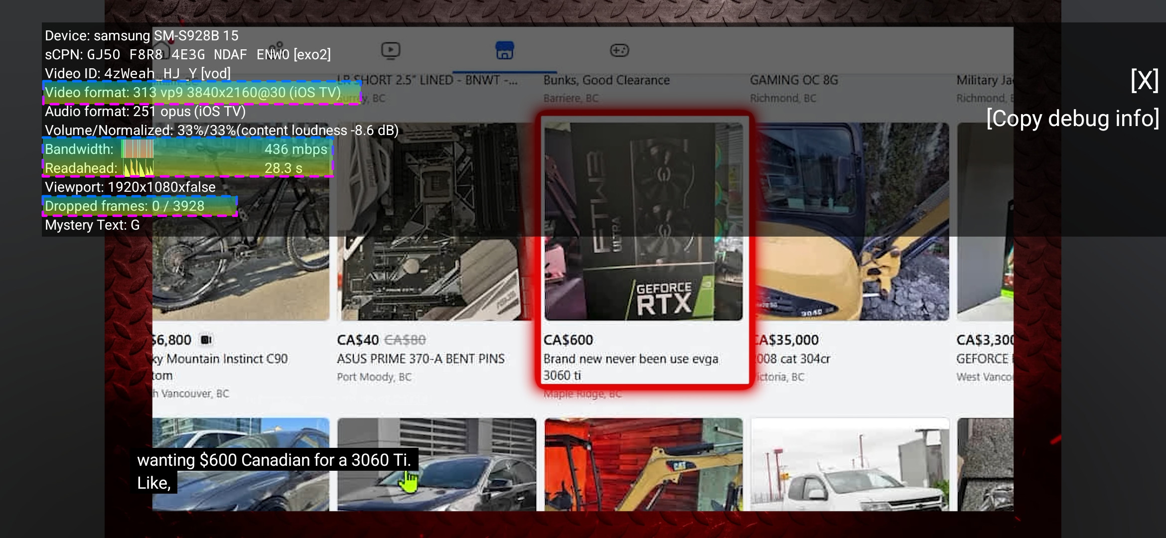The width and height of the screenshot is (1166, 538).
Task: Select the Dropped frames 0 / 3928 line
Action: click(125, 206)
